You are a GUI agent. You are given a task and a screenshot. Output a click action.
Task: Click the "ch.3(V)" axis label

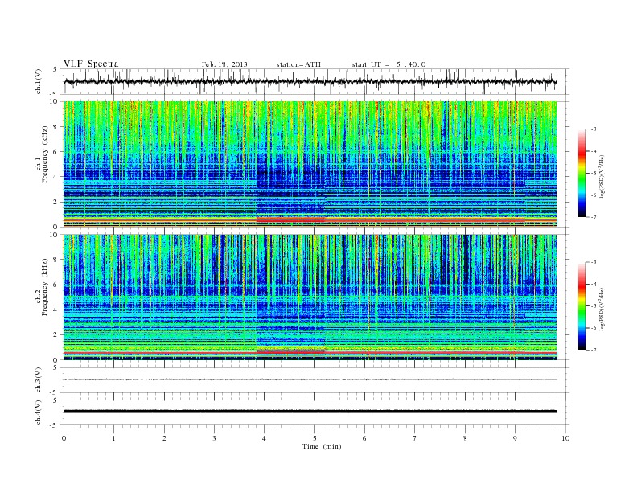[x=39, y=380]
